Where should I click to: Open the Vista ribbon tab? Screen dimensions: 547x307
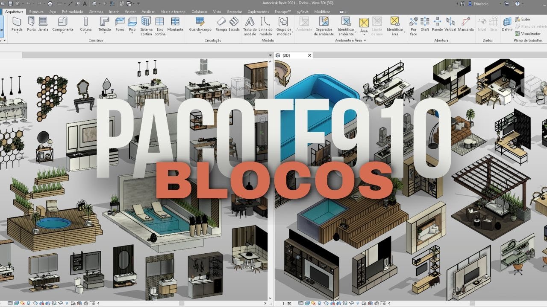(x=217, y=12)
